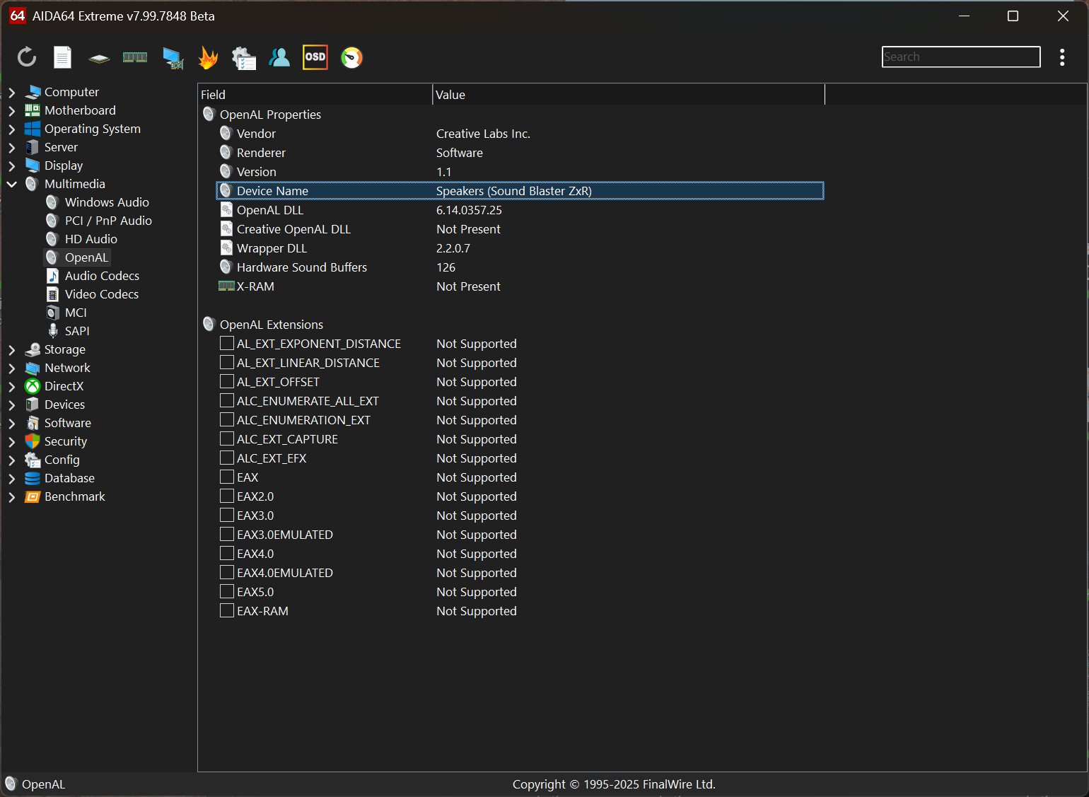The width and height of the screenshot is (1089, 797).
Task: Click the Config icon in sidebar
Action: click(x=33, y=460)
